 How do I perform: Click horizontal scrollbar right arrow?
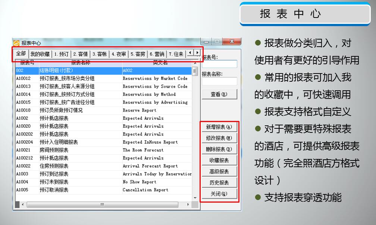[x=188, y=204]
